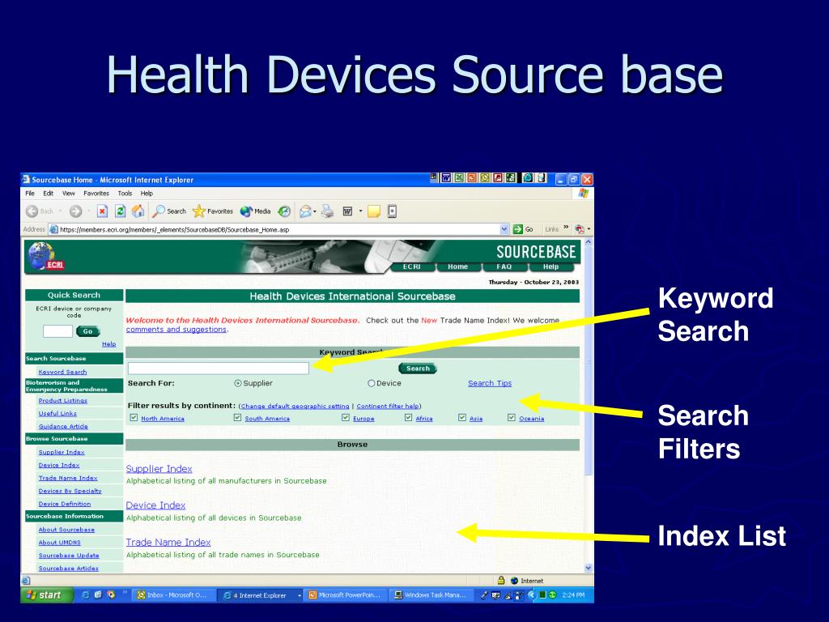This screenshot has height=622, width=829.
Task: Click the Word icon in Office shortcut bar
Action: click(x=446, y=178)
